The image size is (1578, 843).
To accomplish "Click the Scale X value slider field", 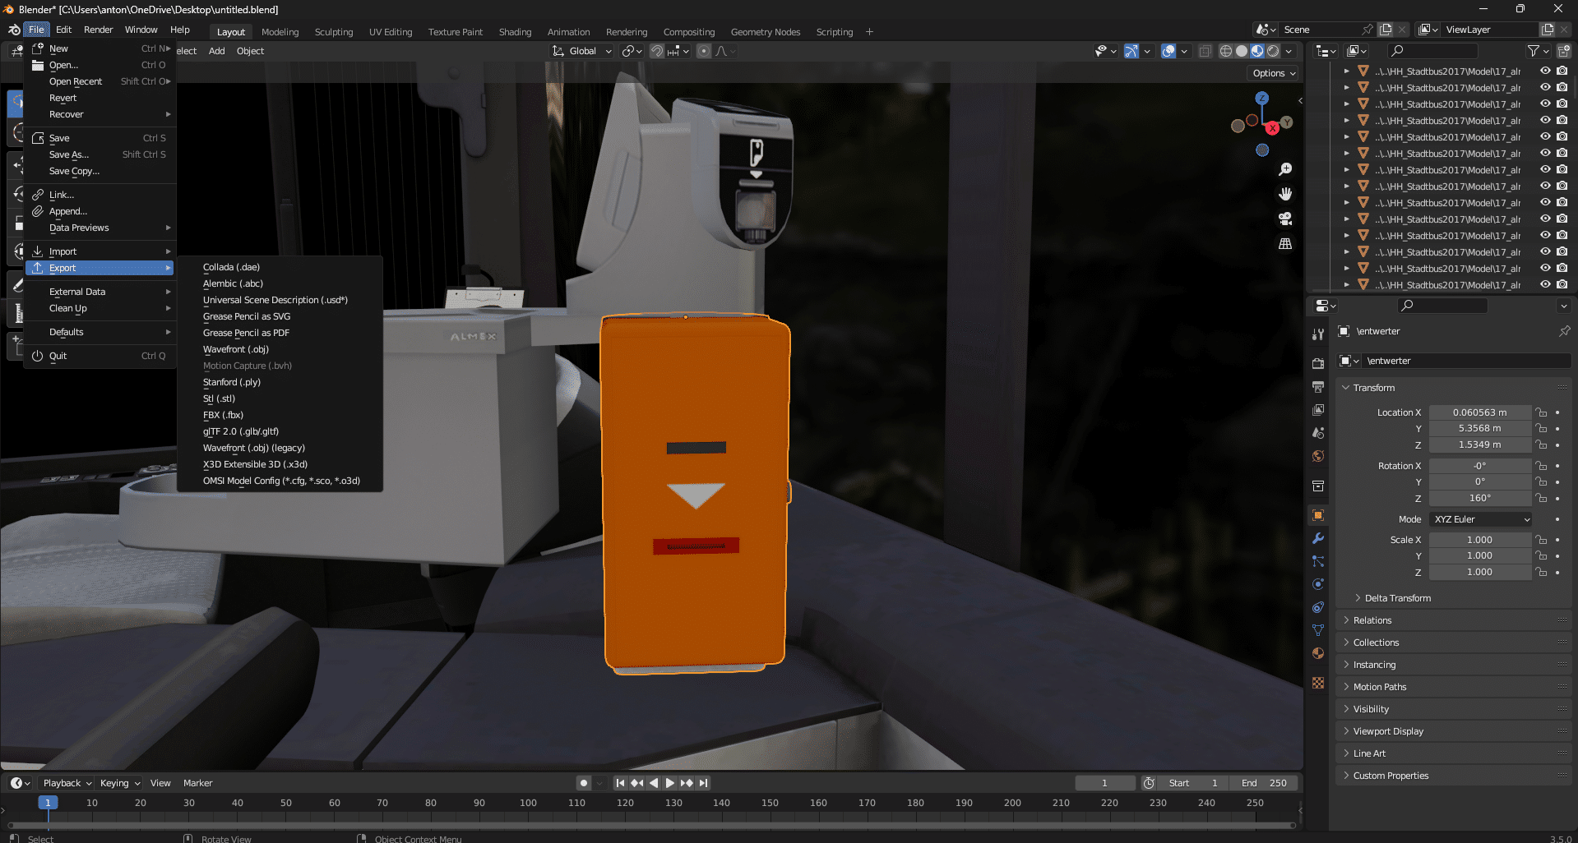I will click(x=1479, y=540).
